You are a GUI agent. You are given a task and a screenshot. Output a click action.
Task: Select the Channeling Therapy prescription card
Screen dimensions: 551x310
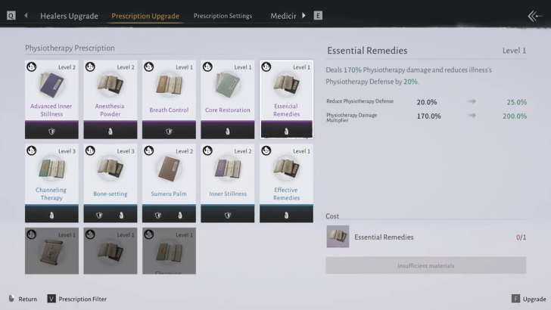pos(51,183)
